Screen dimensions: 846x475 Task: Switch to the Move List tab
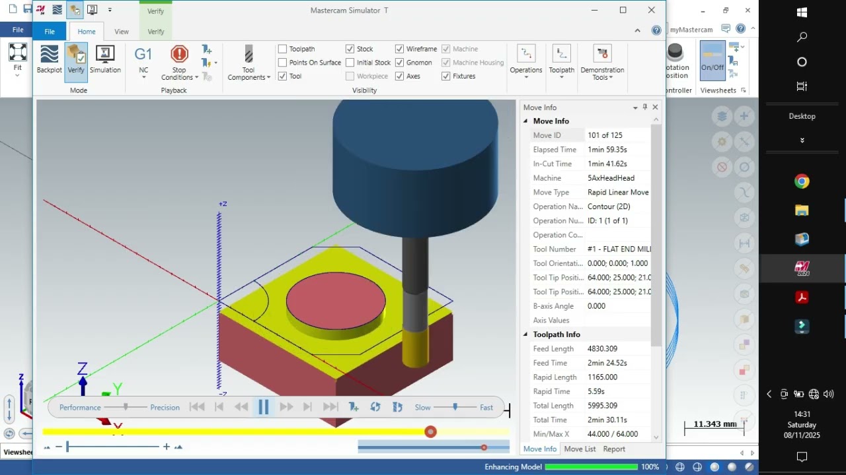(x=580, y=449)
